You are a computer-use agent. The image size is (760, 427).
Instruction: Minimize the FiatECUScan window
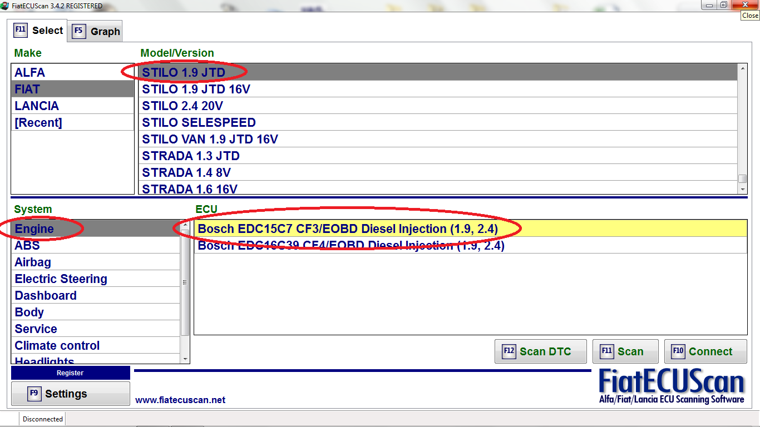[x=708, y=4]
